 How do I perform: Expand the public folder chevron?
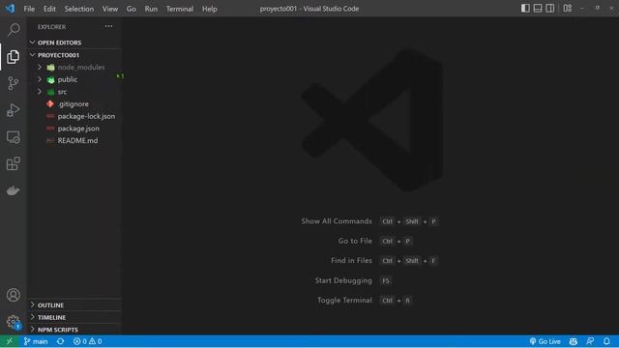40,79
